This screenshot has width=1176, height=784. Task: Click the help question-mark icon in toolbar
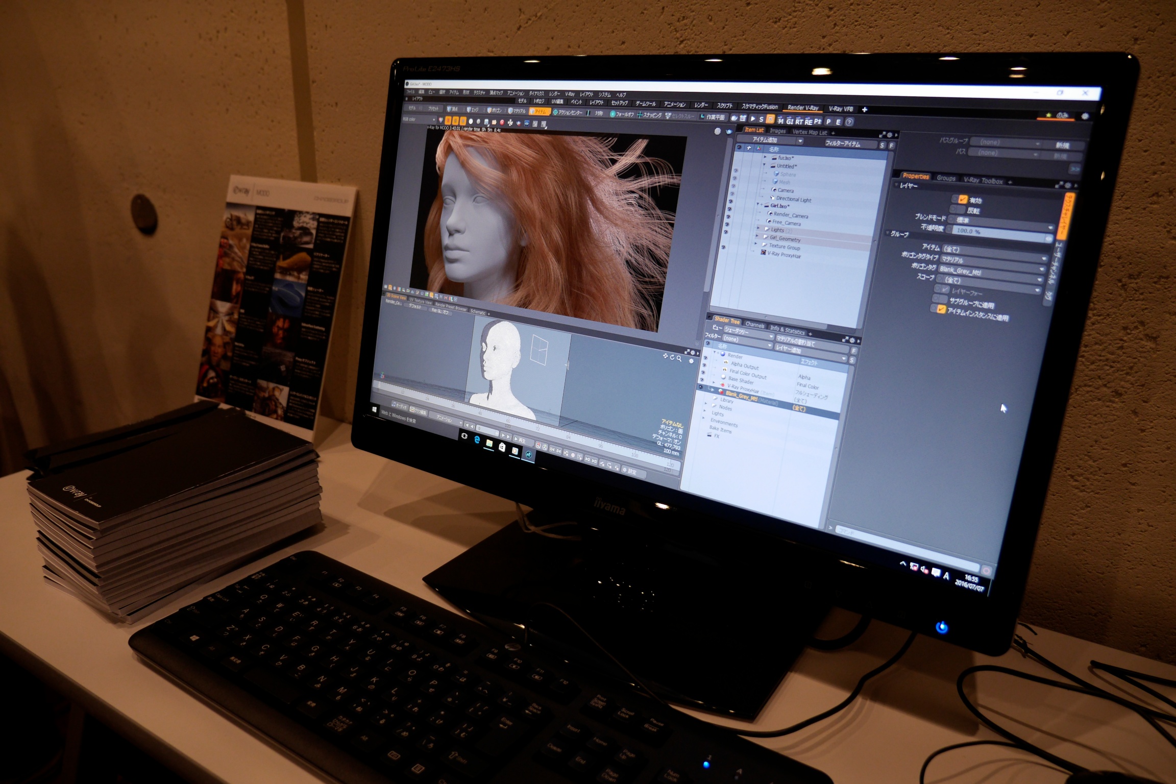(849, 122)
